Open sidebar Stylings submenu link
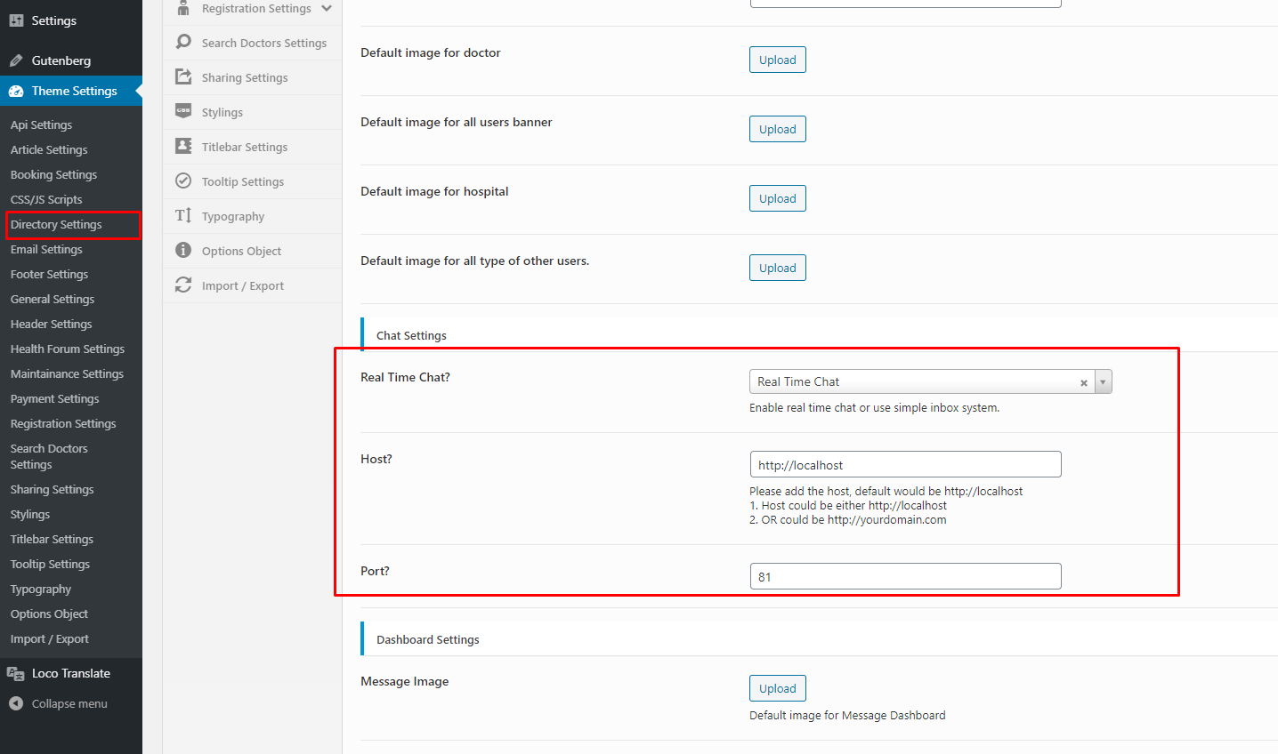Screen dimensions: 1278x754 pyautogui.click(x=30, y=514)
